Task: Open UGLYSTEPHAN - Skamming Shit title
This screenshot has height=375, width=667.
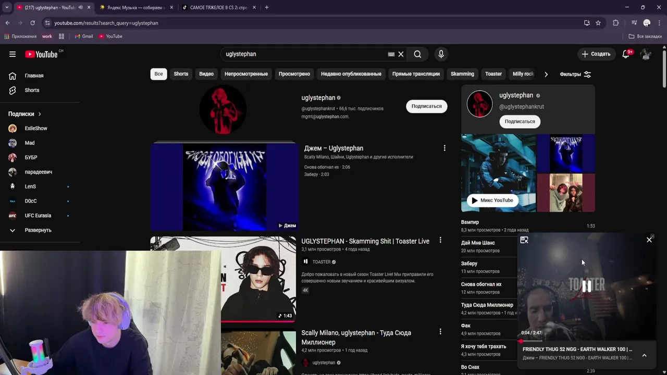Action: pyautogui.click(x=365, y=241)
